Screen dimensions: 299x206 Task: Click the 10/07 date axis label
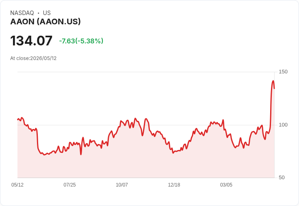point(122,185)
